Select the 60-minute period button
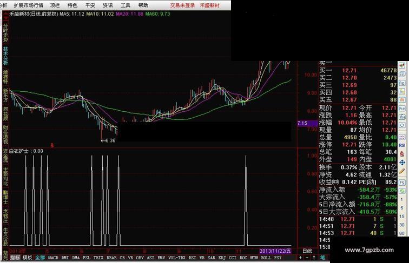Image resolution: width=409 pixels, height=263 pixels. (402, 233)
